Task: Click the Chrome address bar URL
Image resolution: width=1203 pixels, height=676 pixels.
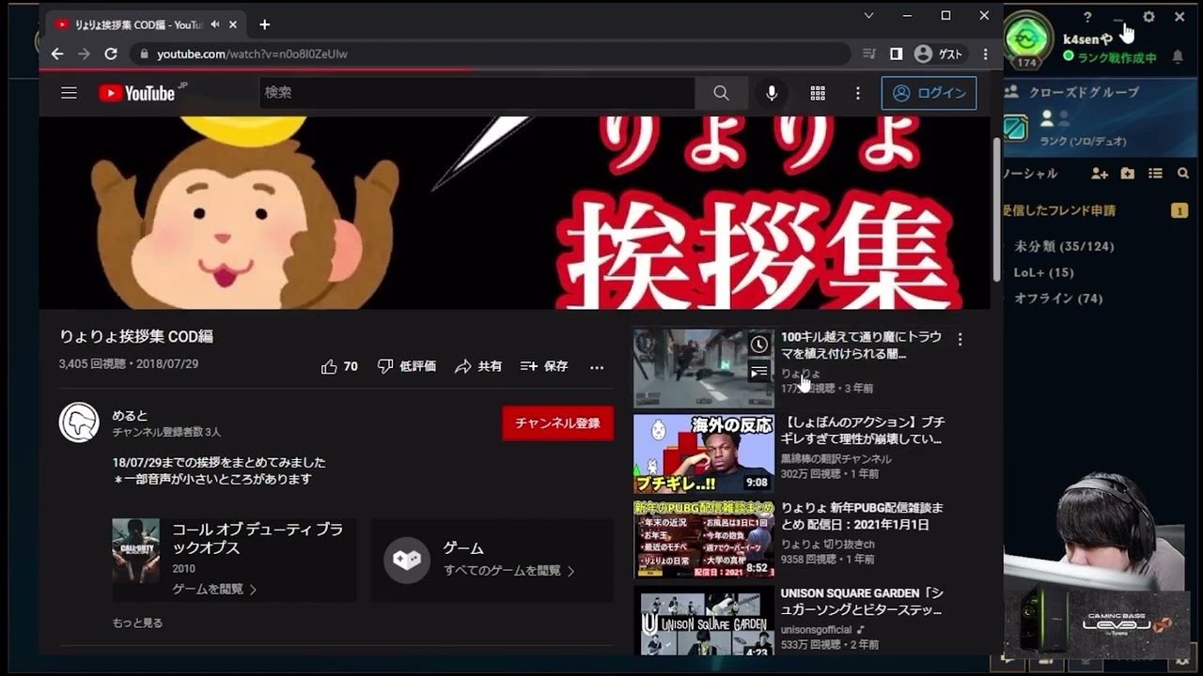Action: (x=252, y=54)
